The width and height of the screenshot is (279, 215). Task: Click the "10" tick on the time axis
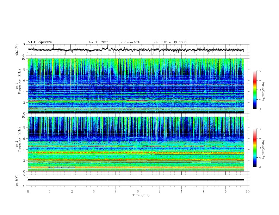(248, 191)
